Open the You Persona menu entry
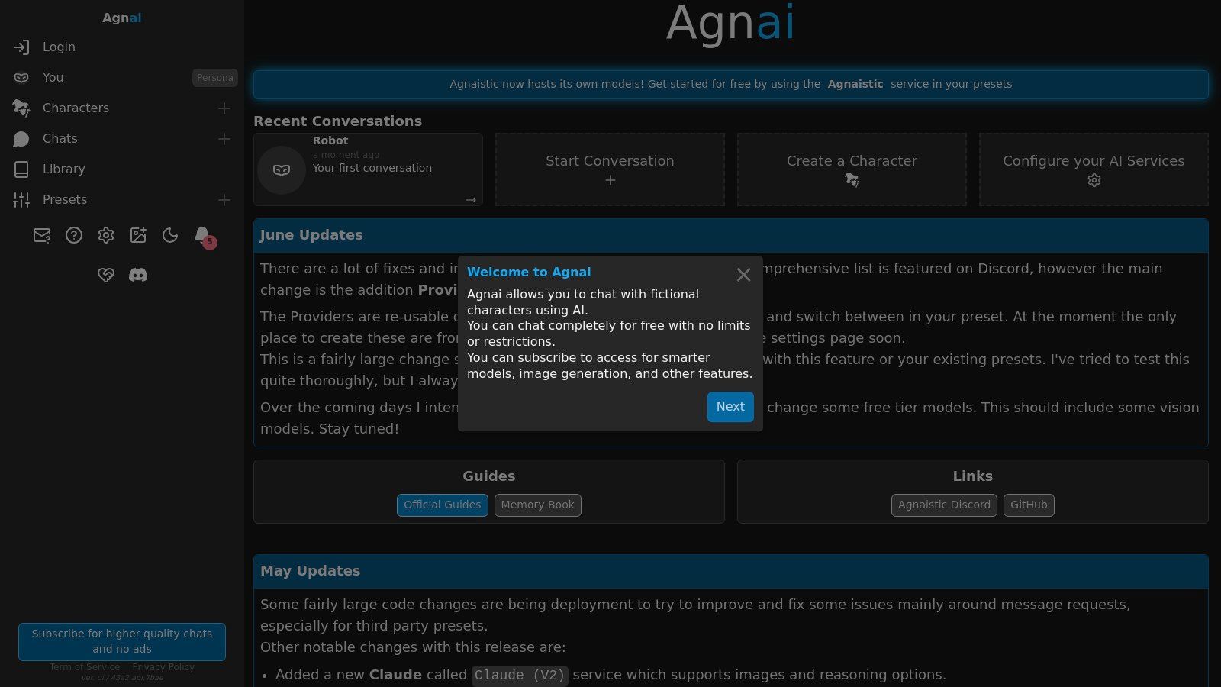The image size is (1221, 687). (x=52, y=77)
